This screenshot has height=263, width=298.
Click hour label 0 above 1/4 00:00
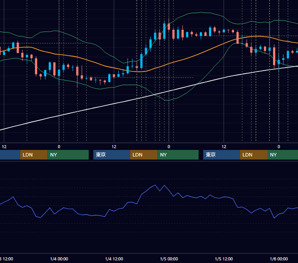[59, 147]
